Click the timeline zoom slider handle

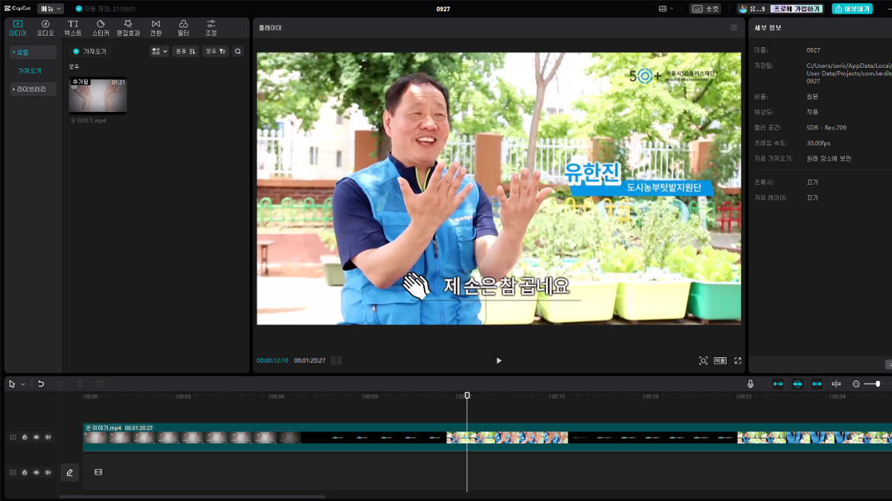pos(878,385)
